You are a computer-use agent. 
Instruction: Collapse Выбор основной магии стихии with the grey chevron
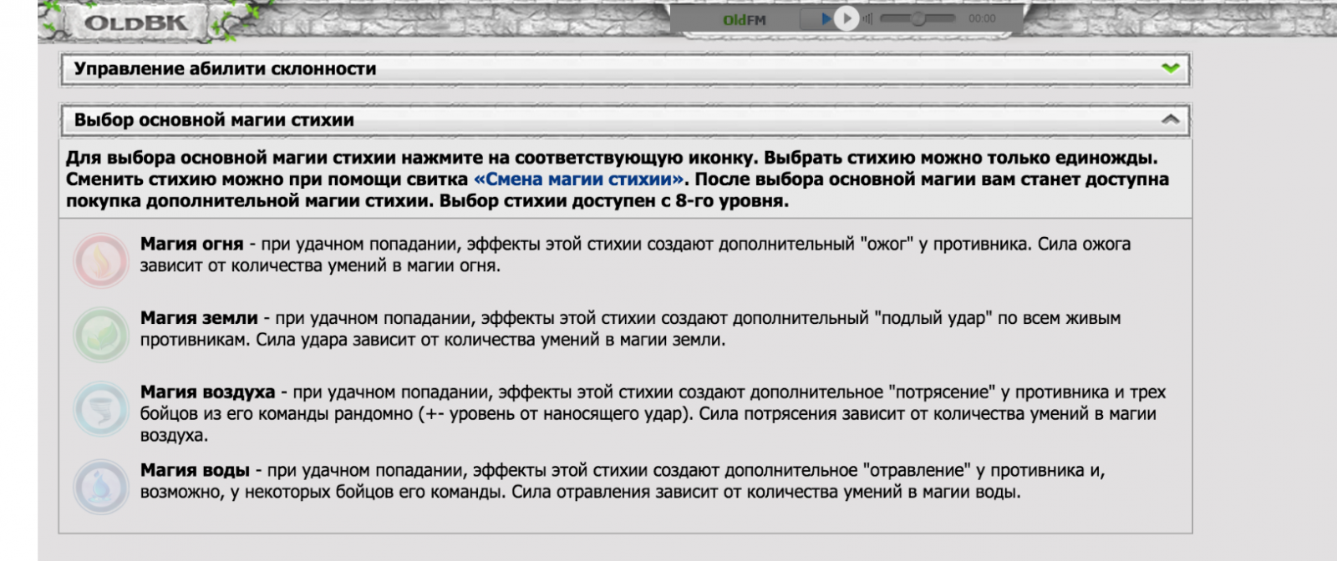pyautogui.click(x=1171, y=119)
